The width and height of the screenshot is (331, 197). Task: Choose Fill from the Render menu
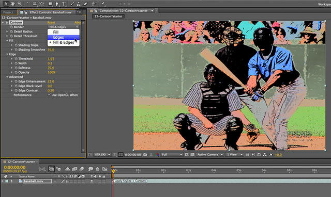[x=64, y=32]
